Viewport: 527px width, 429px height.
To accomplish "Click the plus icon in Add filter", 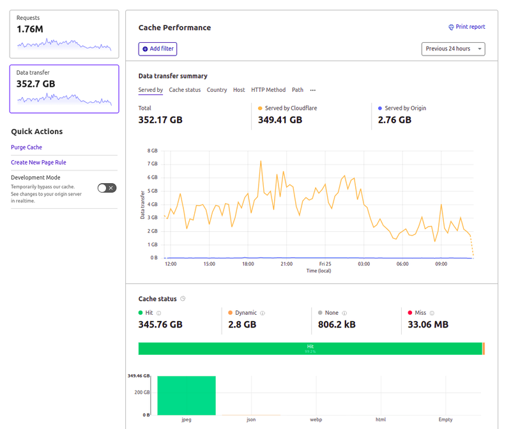I will coord(145,49).
